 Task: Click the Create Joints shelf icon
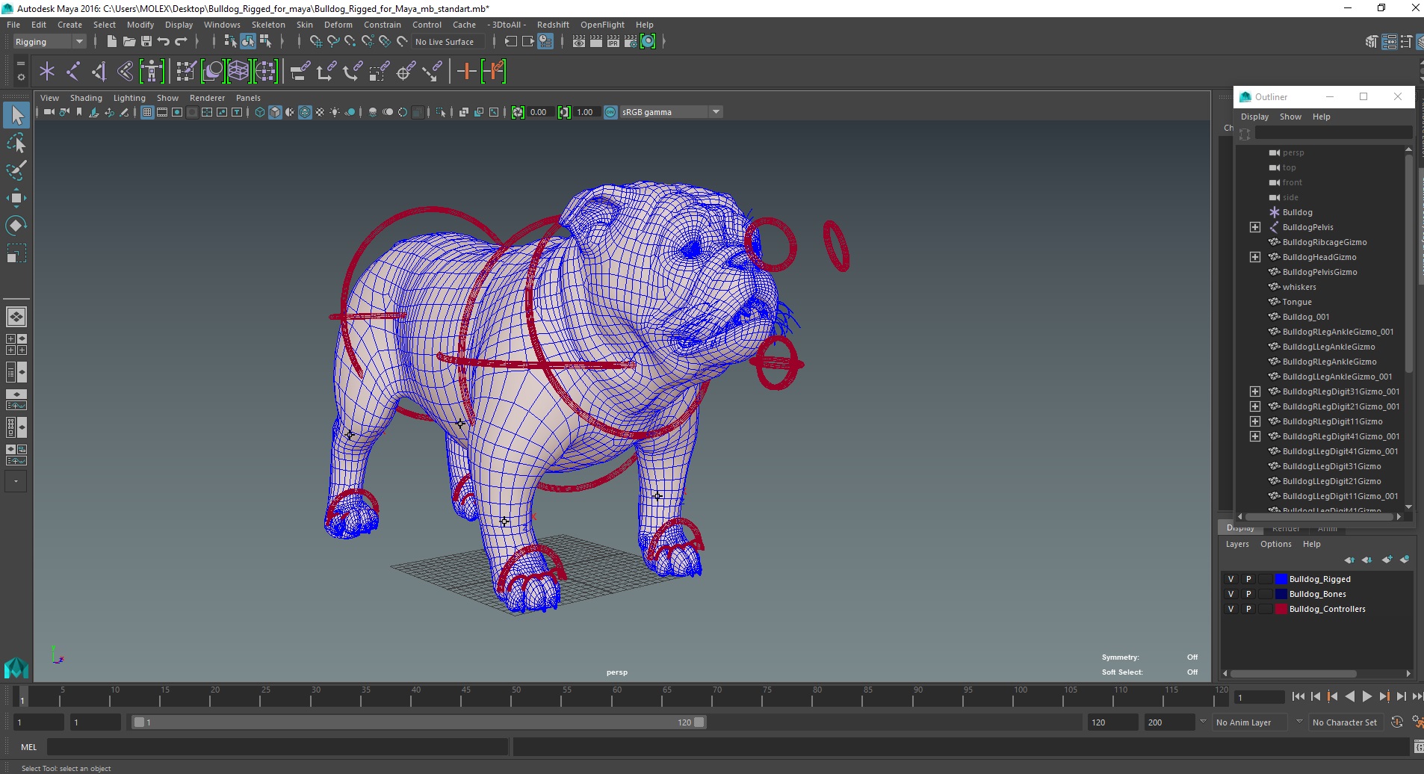coord(73,72)
